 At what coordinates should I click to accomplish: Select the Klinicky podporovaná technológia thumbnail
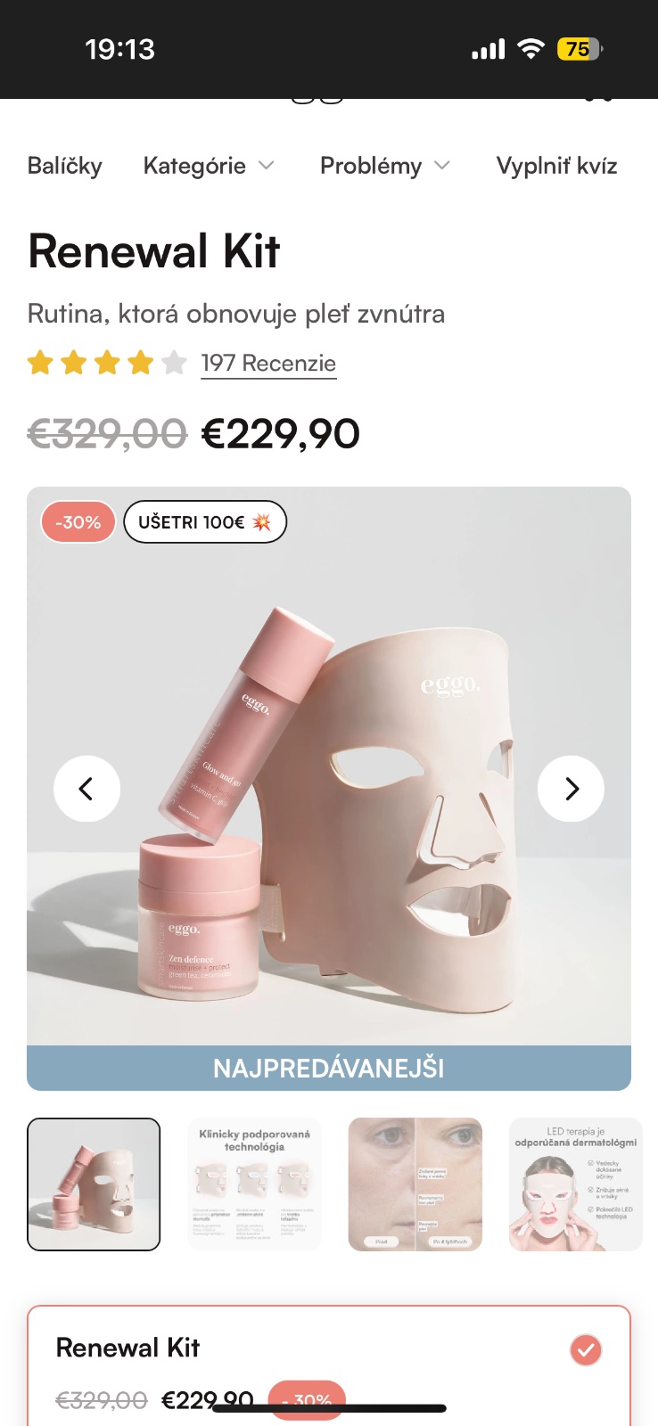(x=254, y=1184)
